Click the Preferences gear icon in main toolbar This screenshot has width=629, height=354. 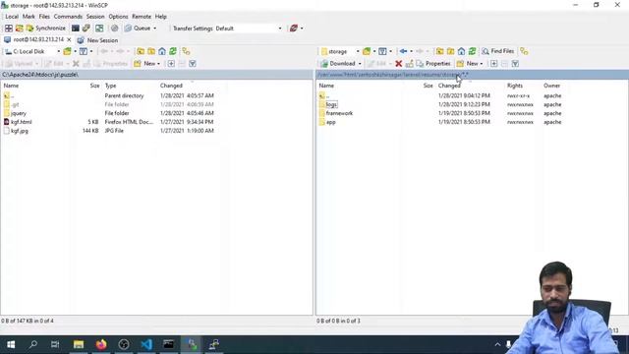(115, 29)
